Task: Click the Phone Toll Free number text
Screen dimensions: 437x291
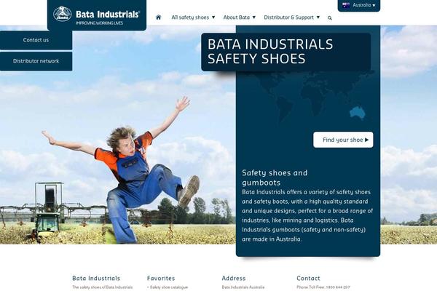Action: pyautogui.click(x=323, y=287)
